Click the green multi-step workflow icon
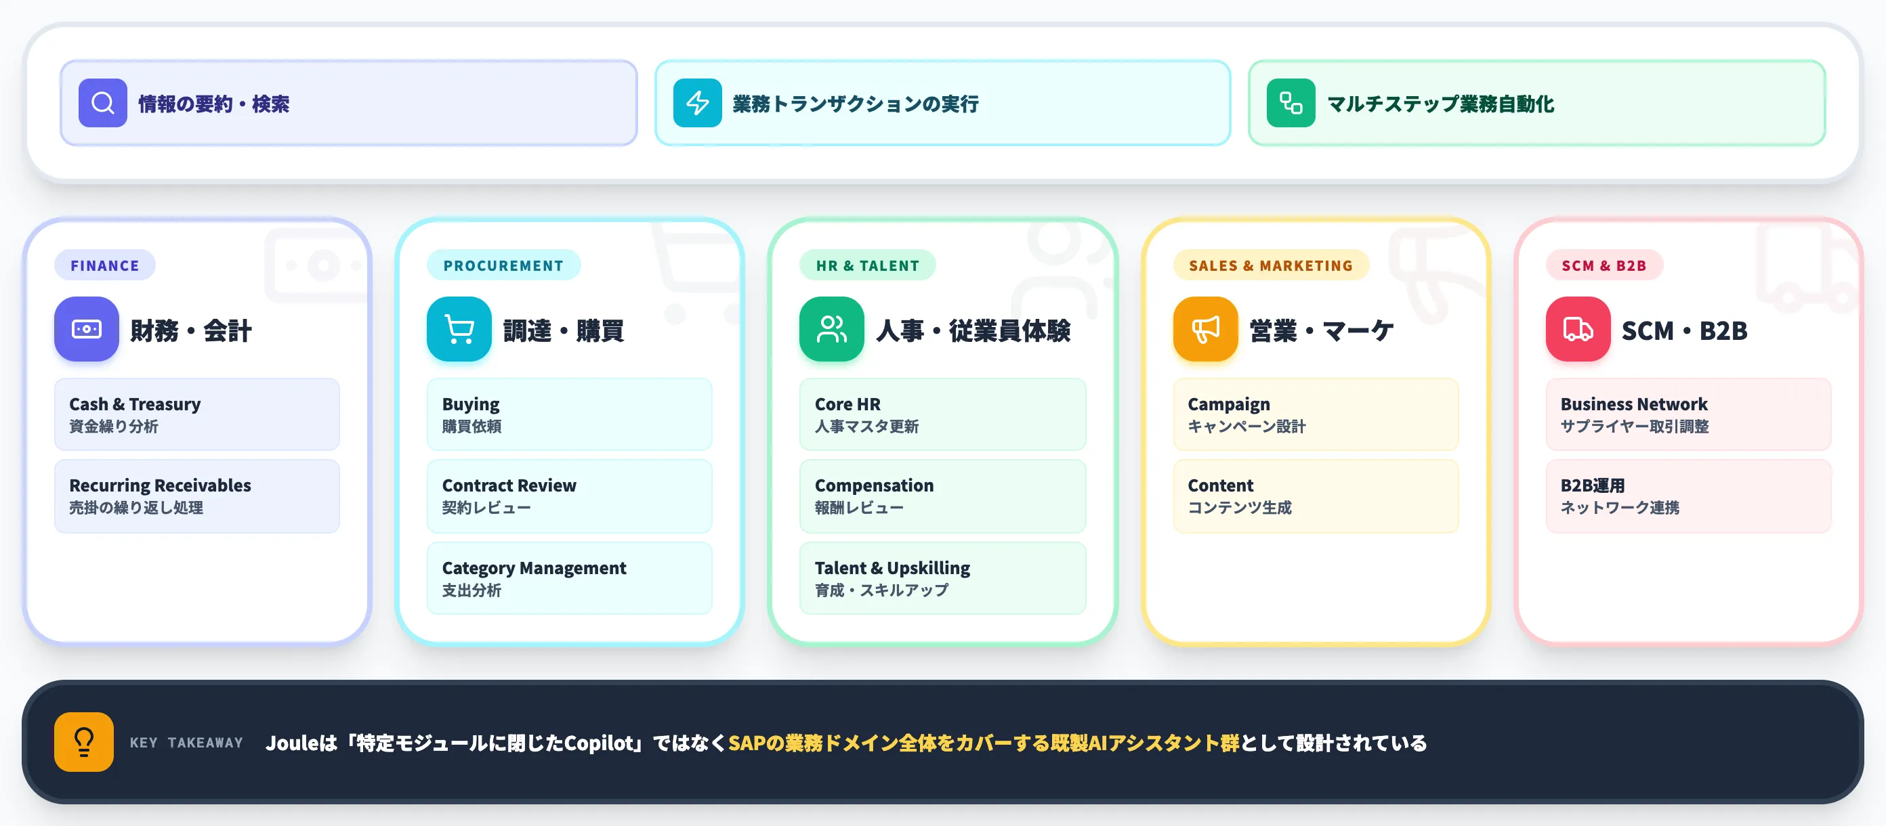 [x=1291, y=103]
